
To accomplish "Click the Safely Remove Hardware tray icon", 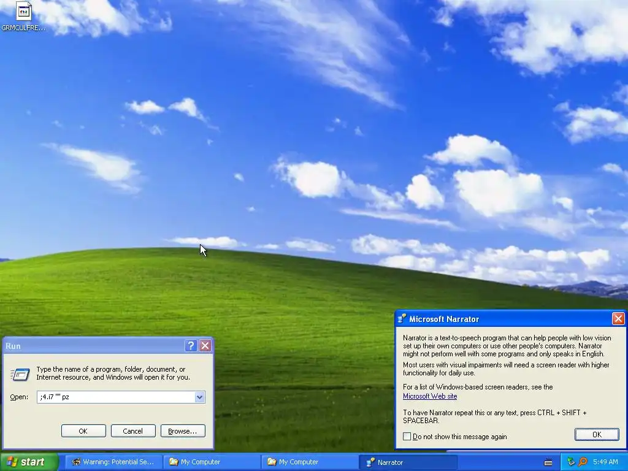I will coord(571,462).
